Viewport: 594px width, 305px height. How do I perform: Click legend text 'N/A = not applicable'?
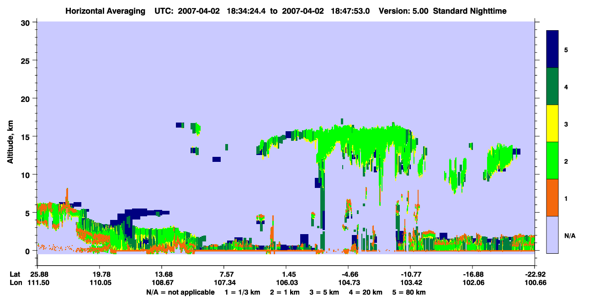[x=180, y=292]
